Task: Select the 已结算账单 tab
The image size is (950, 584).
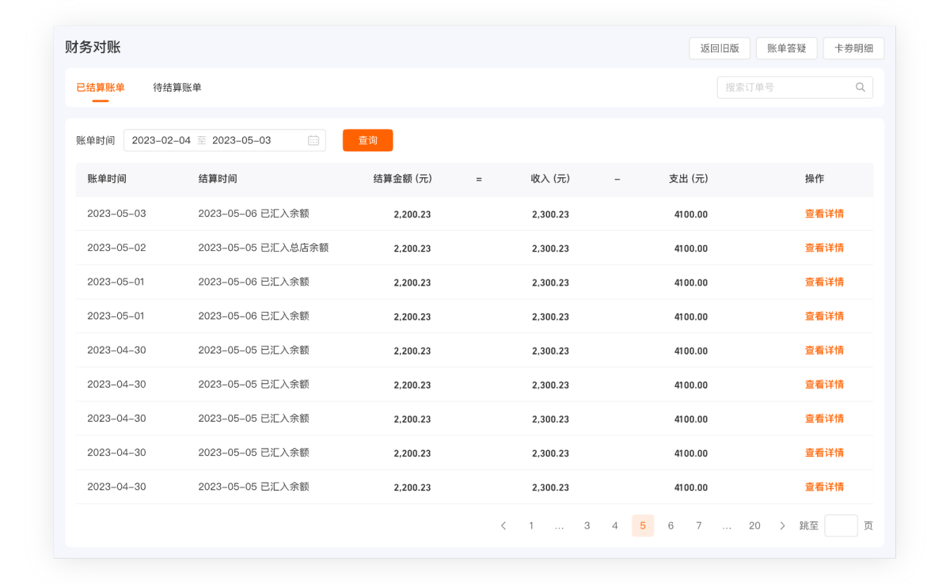Action: (101, 88)
